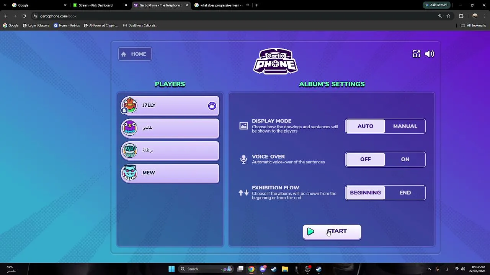Open the All Bookmarks folder
Image resolution: width=490 pixels, height=275 pixels.
click(474, 26)
